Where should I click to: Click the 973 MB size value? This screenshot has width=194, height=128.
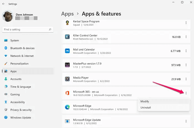click(176, 65)
